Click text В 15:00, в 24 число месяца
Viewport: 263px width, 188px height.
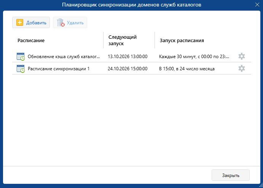[x=186, y=69]
